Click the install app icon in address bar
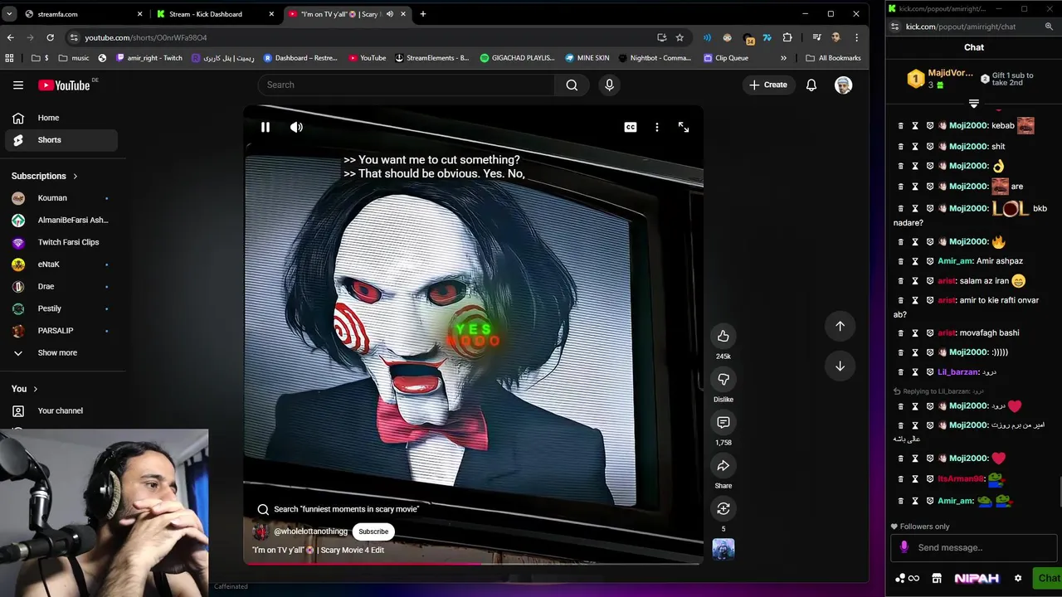The width and height of the screenshot is (1062, 597). point(661,37)
